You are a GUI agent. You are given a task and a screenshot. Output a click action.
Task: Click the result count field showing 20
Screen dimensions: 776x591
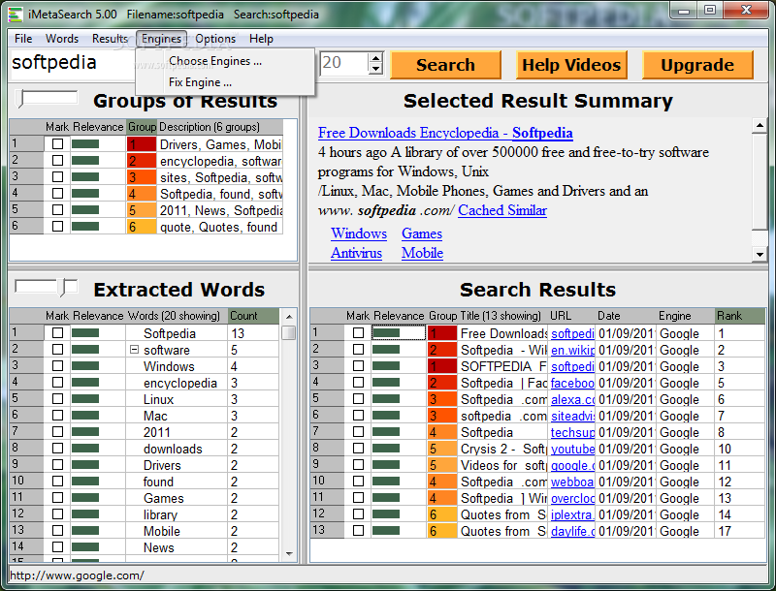344,63
